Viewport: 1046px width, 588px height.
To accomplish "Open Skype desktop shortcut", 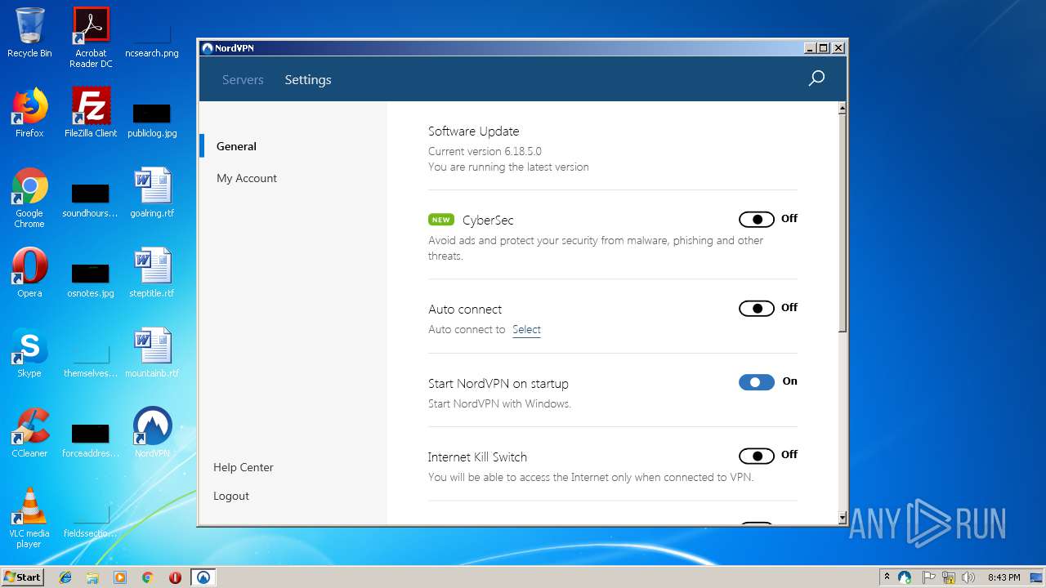I will [29, 353].
